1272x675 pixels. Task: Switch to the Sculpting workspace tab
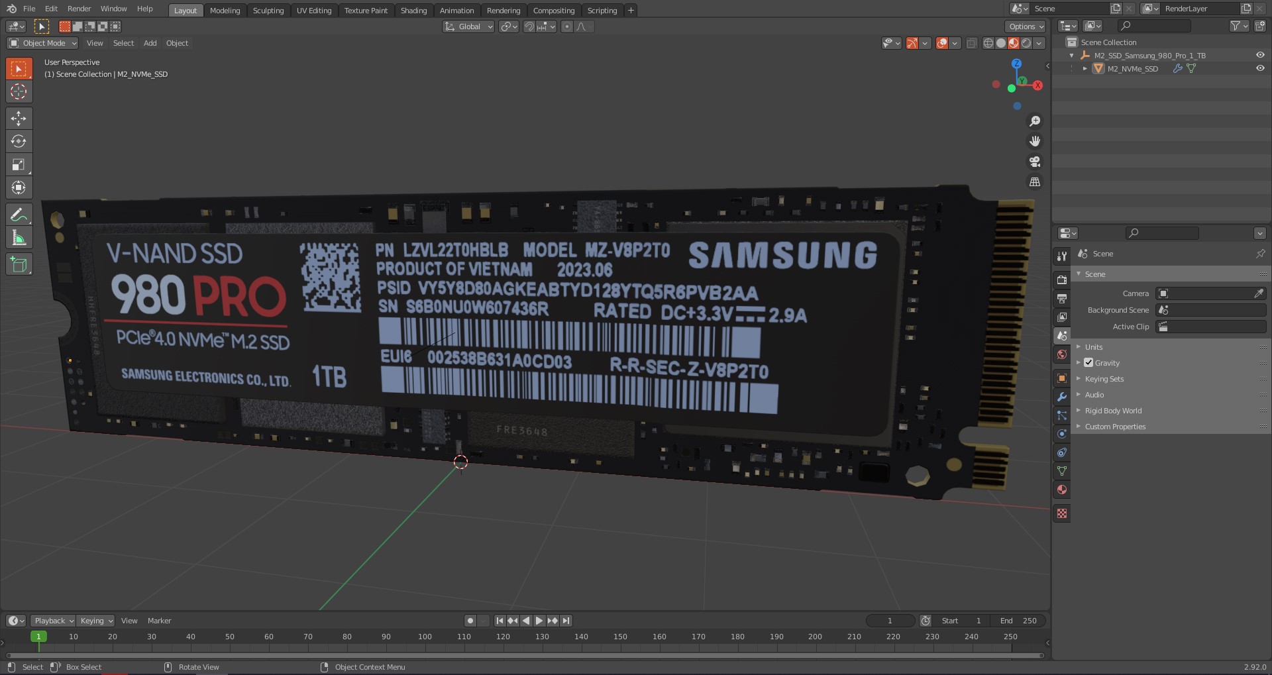(x=268, y=11)
